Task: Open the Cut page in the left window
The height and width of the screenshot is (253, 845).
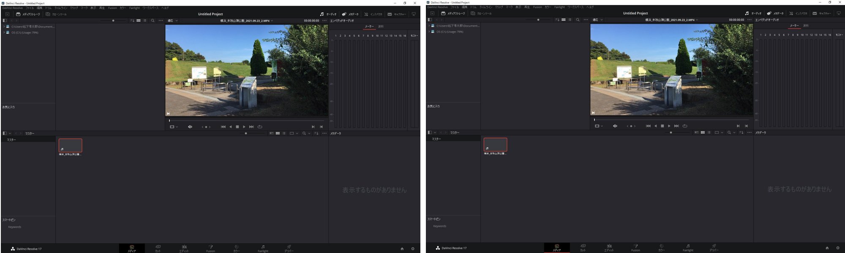Action: [x=158, y=248]
